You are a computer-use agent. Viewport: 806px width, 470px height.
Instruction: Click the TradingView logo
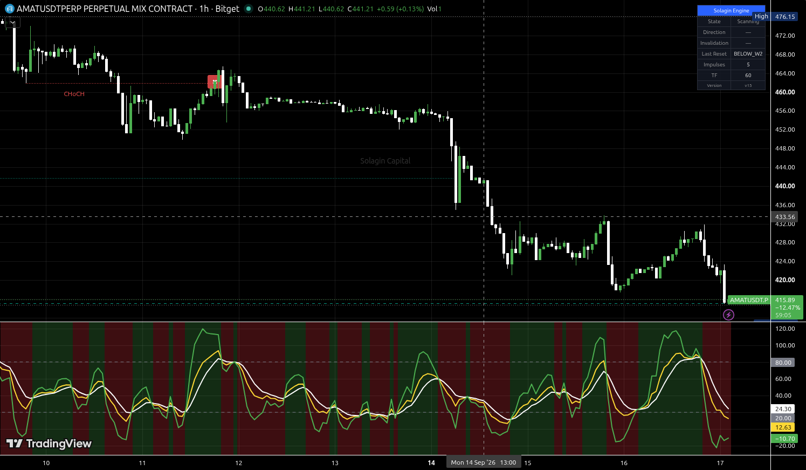[49, 444]
